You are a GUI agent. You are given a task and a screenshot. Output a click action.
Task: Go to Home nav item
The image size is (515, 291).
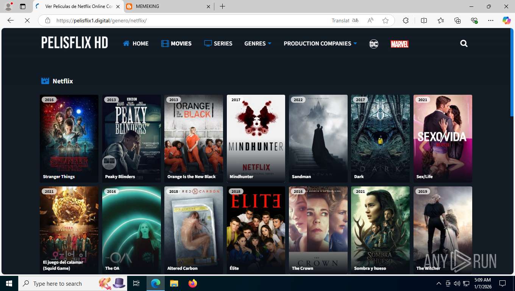136,44
